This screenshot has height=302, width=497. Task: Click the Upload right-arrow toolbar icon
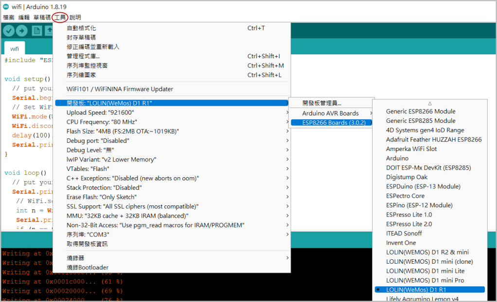(x=22, y=31)
